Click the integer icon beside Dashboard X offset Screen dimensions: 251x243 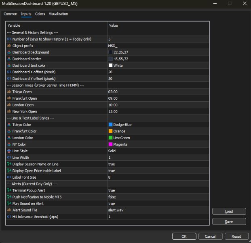[x=9, y=72]
